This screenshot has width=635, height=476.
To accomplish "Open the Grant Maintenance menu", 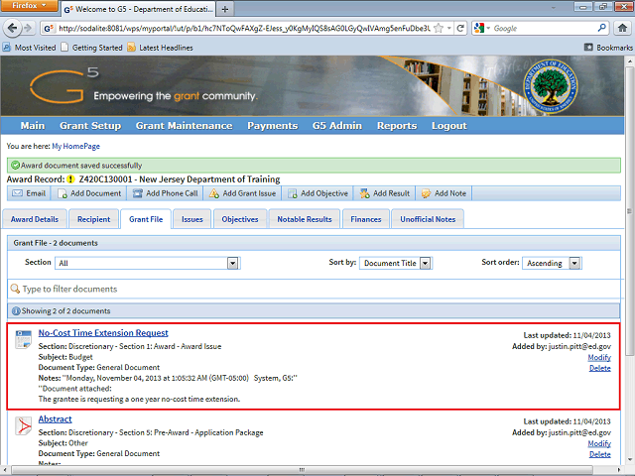I will coord(184,126).
